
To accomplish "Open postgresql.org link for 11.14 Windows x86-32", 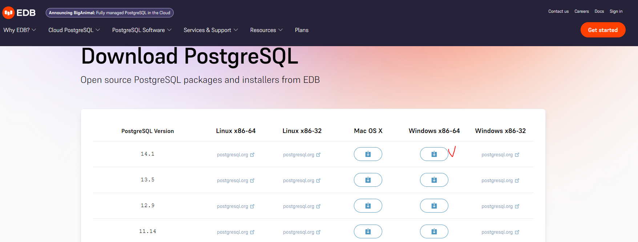I will [500, 232].
